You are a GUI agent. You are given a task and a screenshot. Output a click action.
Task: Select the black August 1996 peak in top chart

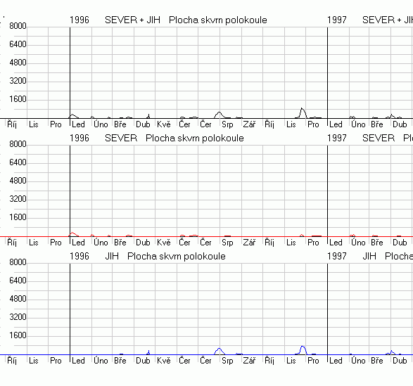tap(219, 115)
